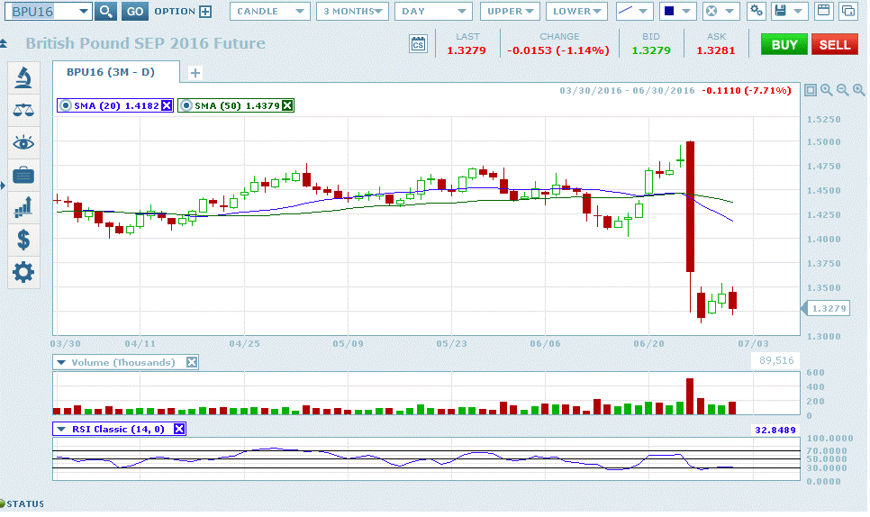Select the blue line drawing tool
The height and width of the screenshot is (517, 870).
tap(625, 11)
